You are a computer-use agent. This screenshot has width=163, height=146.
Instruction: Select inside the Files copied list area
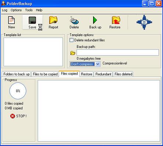[99, 111]
